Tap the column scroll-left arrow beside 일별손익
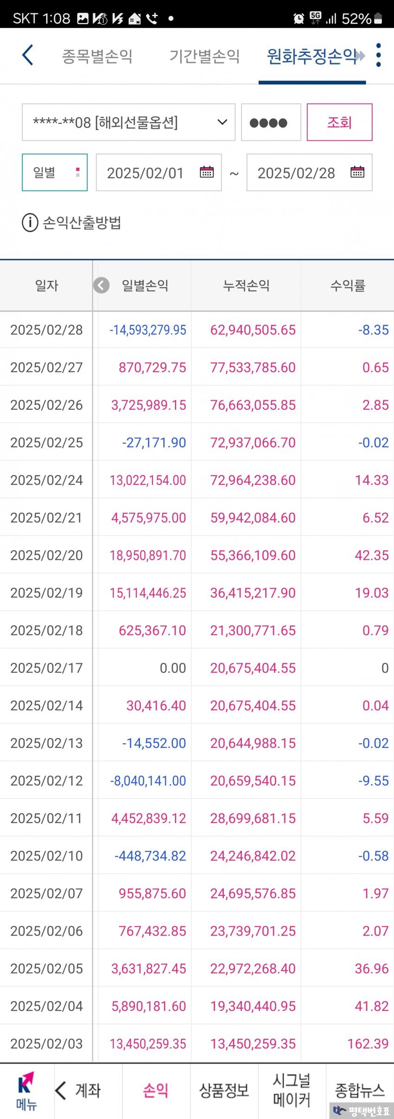Viewport: 394px width, 1119px height. point(102,285)
